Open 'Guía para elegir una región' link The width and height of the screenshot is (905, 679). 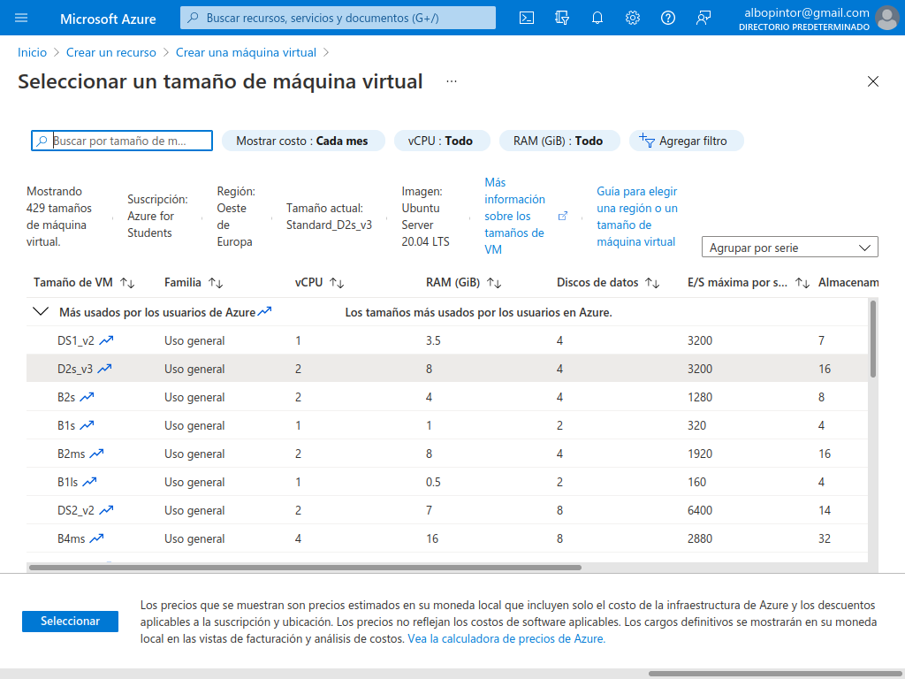pyautogui.click(x=637, y=217)
